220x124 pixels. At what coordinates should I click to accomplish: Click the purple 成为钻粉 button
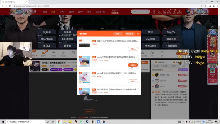(x=183, y=70)
